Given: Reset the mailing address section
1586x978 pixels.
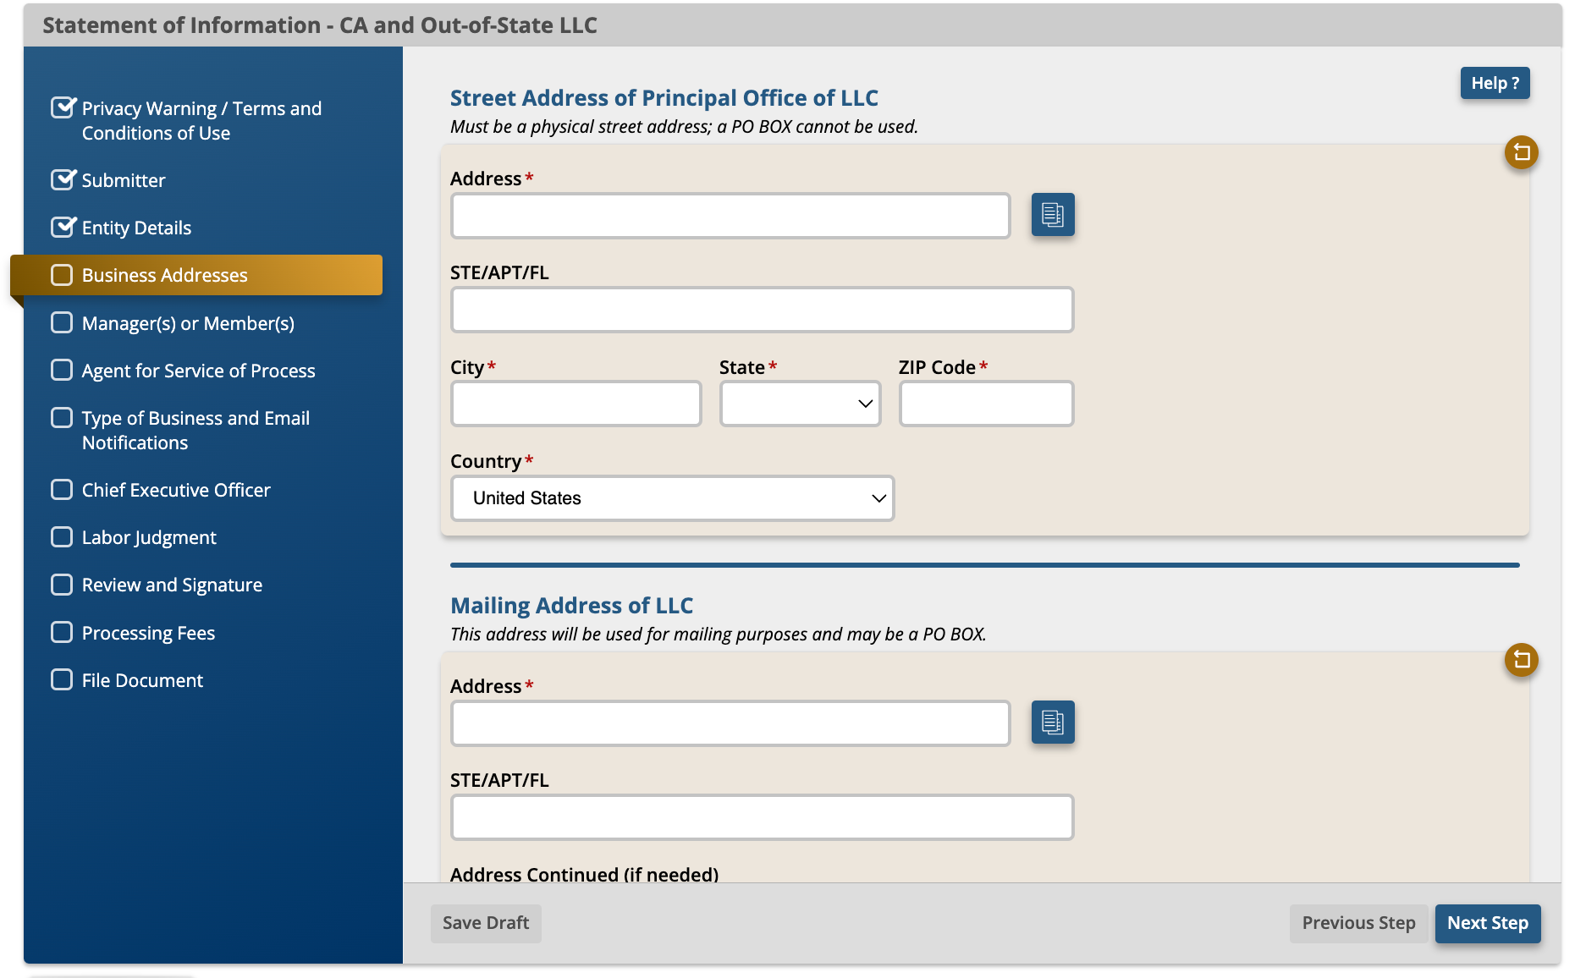Looking at the screenshot, I should [1521, 660].
